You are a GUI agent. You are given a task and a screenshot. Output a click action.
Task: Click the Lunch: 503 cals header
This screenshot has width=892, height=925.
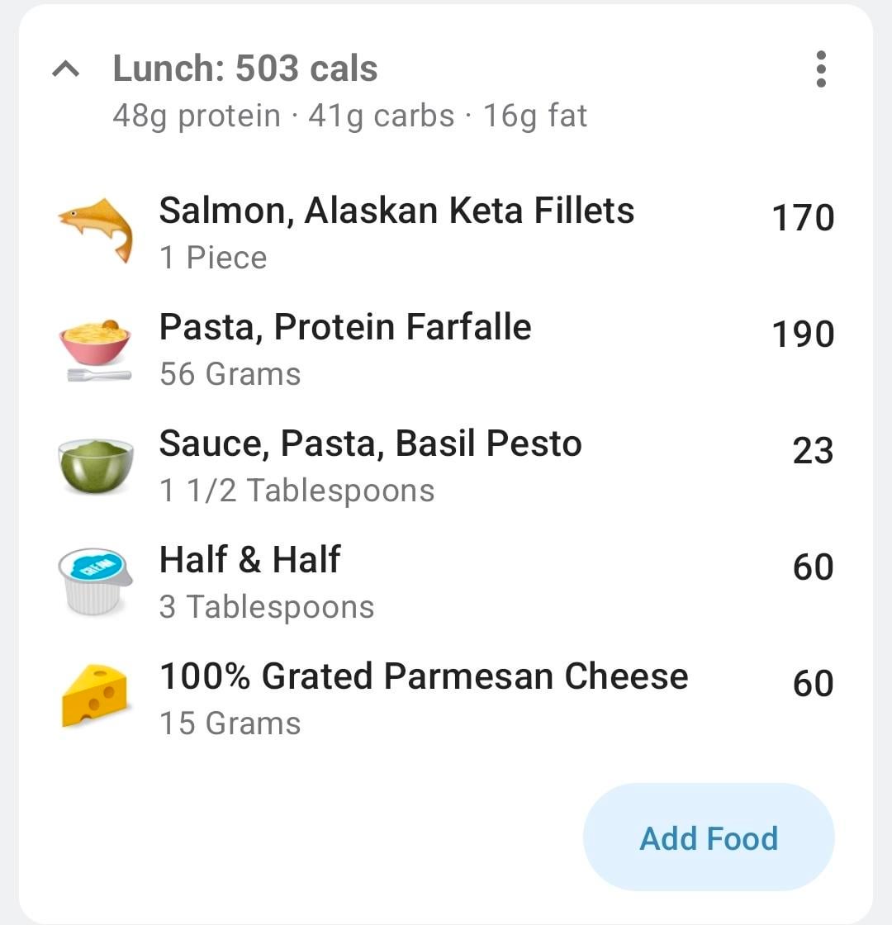[x=245, y=69]
